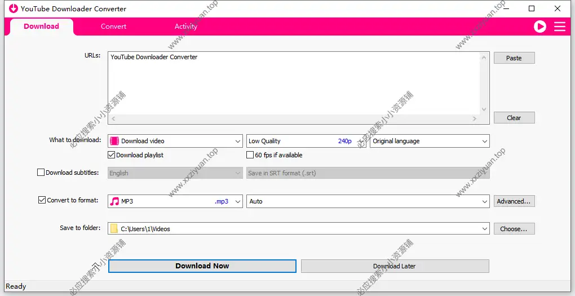Image resolution: width=575 pixels, height=296 pixels.
Task: Click the Ready status bar text
Action: click(x=16, y=286)
